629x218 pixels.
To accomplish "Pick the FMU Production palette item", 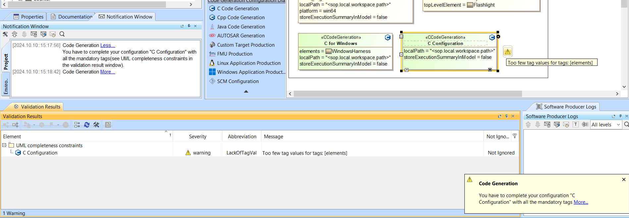I will pos(235,54).
